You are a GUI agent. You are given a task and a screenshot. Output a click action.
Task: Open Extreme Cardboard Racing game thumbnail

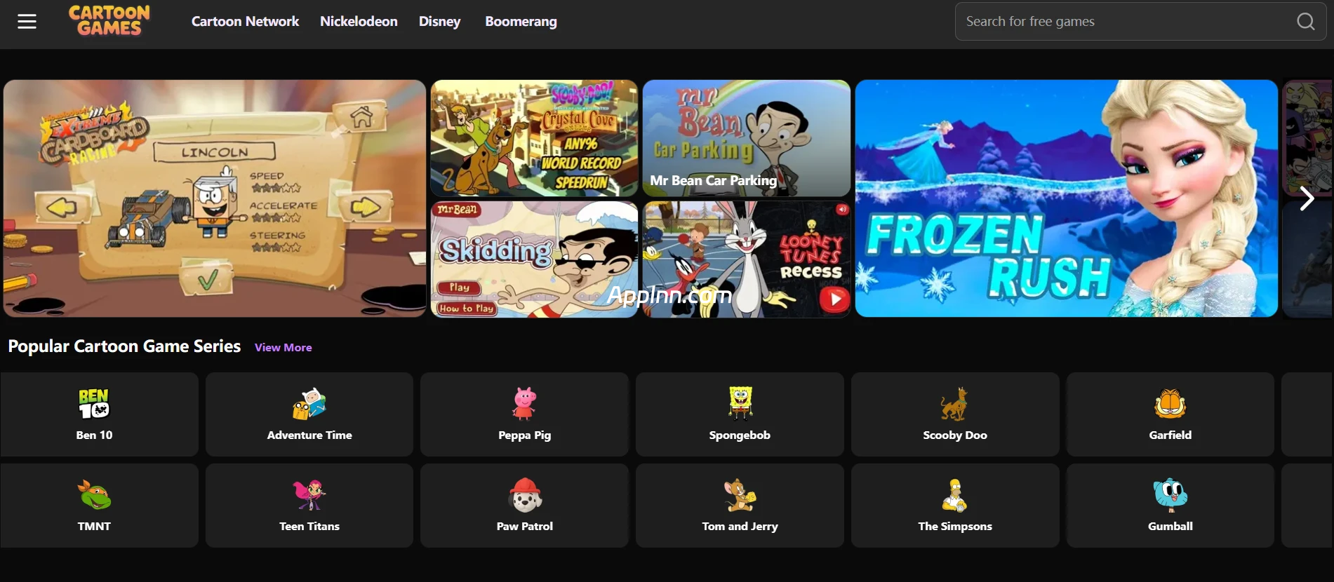(215, 198)
